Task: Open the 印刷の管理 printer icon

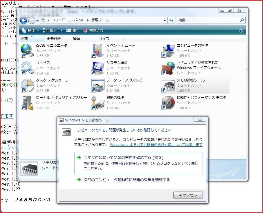Action: pos(98,103)
